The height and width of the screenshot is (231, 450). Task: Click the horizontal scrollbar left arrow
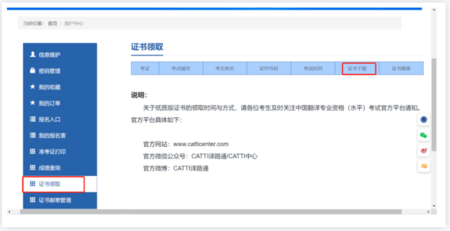tap(10, 212)
